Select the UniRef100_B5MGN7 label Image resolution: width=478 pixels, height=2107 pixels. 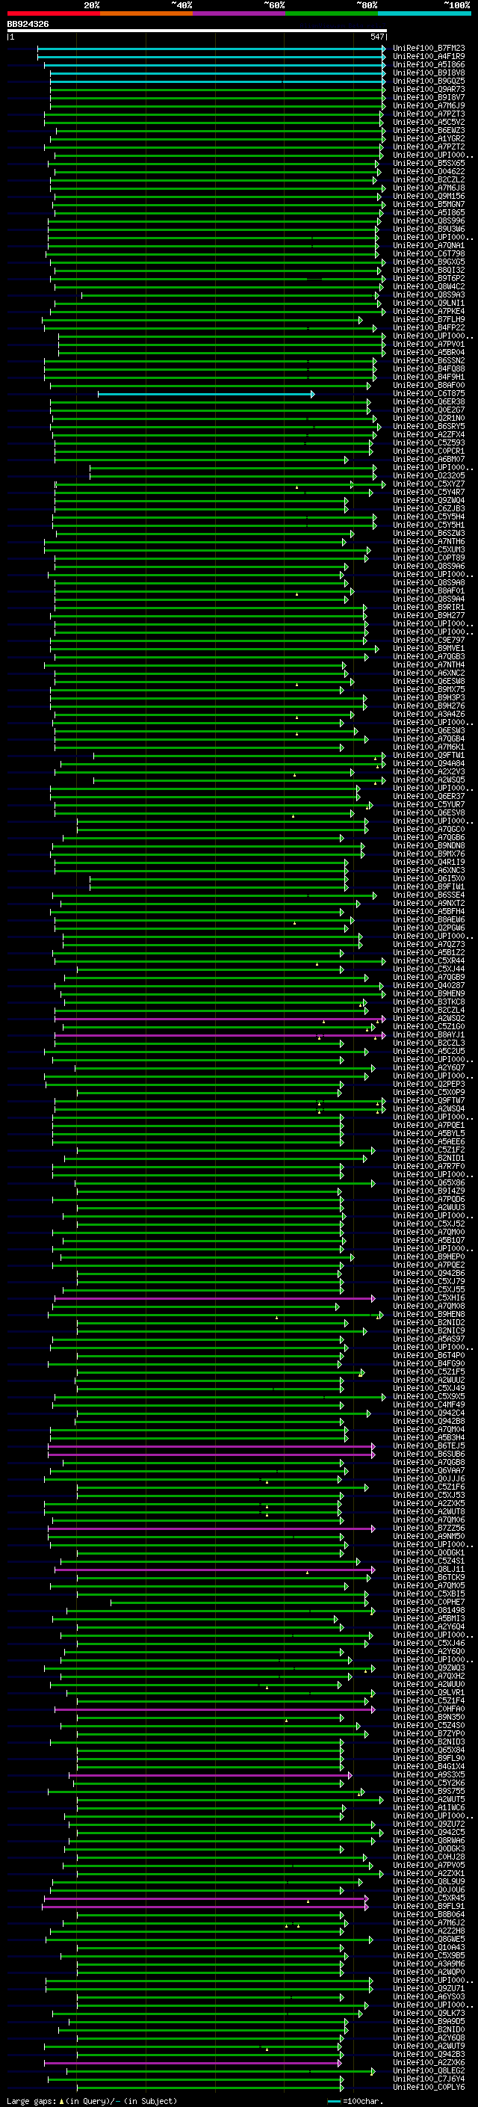coord(428,205)
